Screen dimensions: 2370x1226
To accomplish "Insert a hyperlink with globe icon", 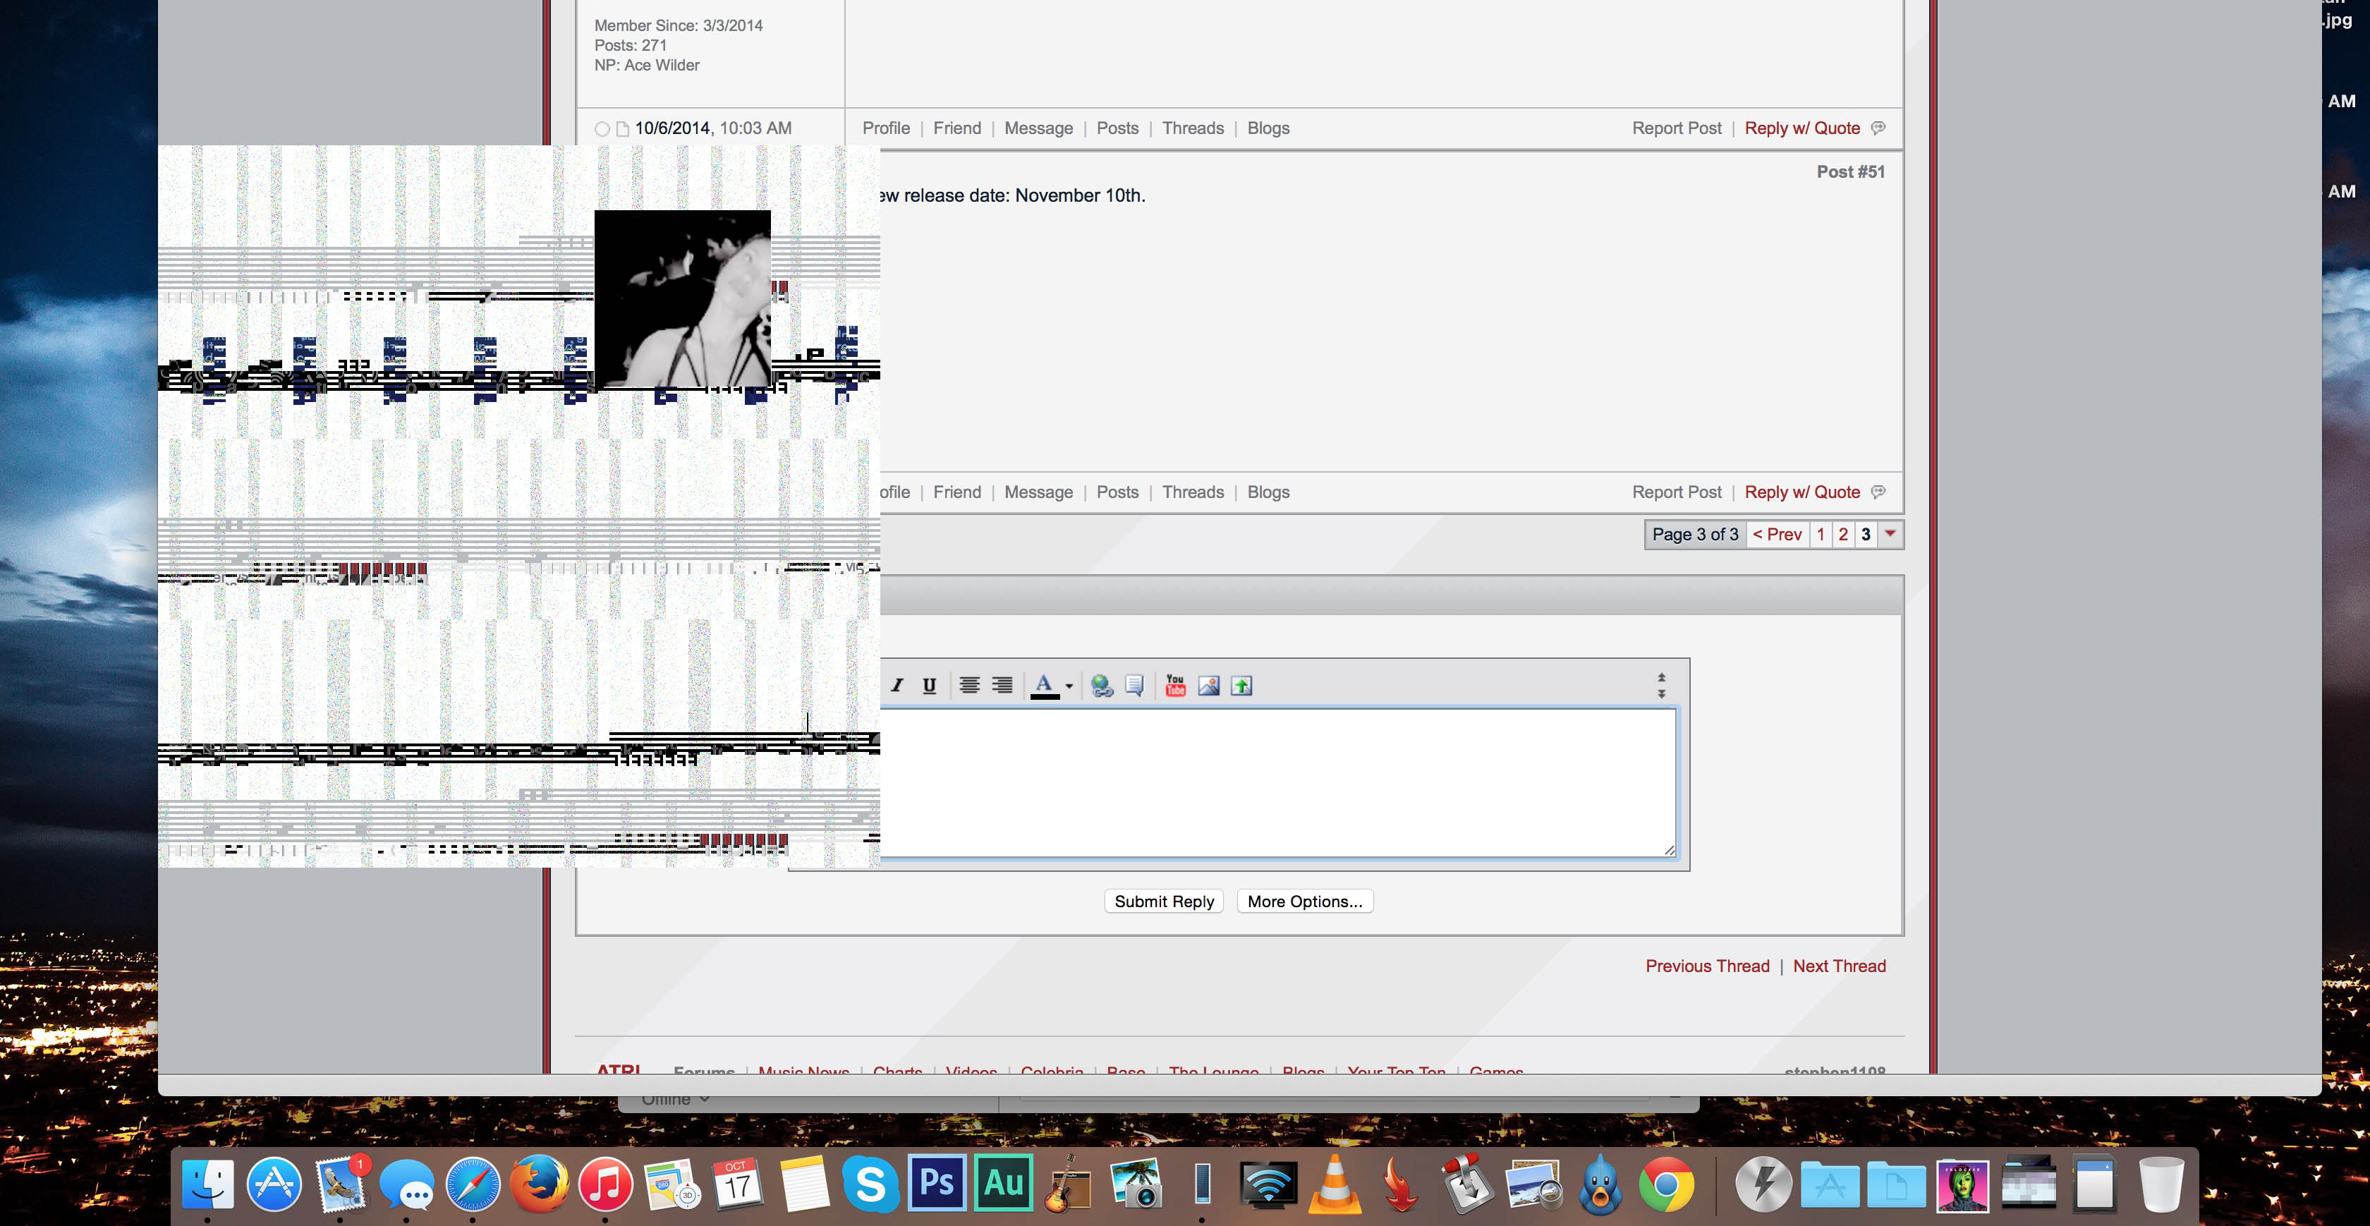I will [1101, 686].
